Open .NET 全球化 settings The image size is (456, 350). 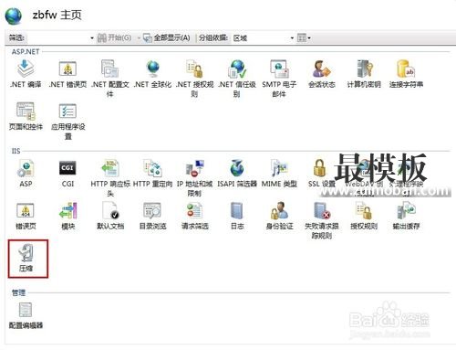(152, 74)
